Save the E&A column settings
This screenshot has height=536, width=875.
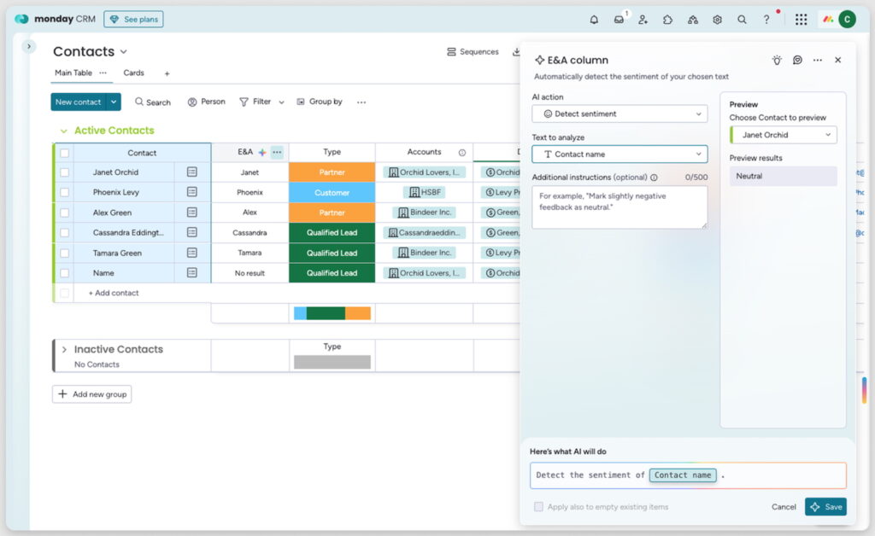coord(826,507)
